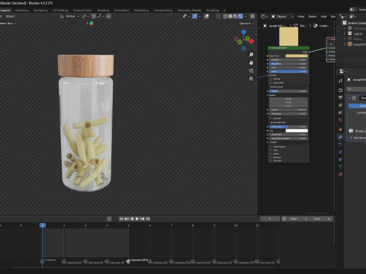Click the pan hand viewport gizmo
The height and width of the screenshot is (274, 366).
click(251, 62)
